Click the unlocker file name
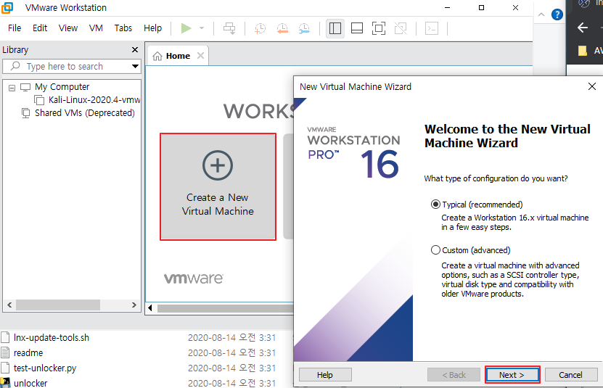Screen dimensions: 603x388 tap(30, 383)
